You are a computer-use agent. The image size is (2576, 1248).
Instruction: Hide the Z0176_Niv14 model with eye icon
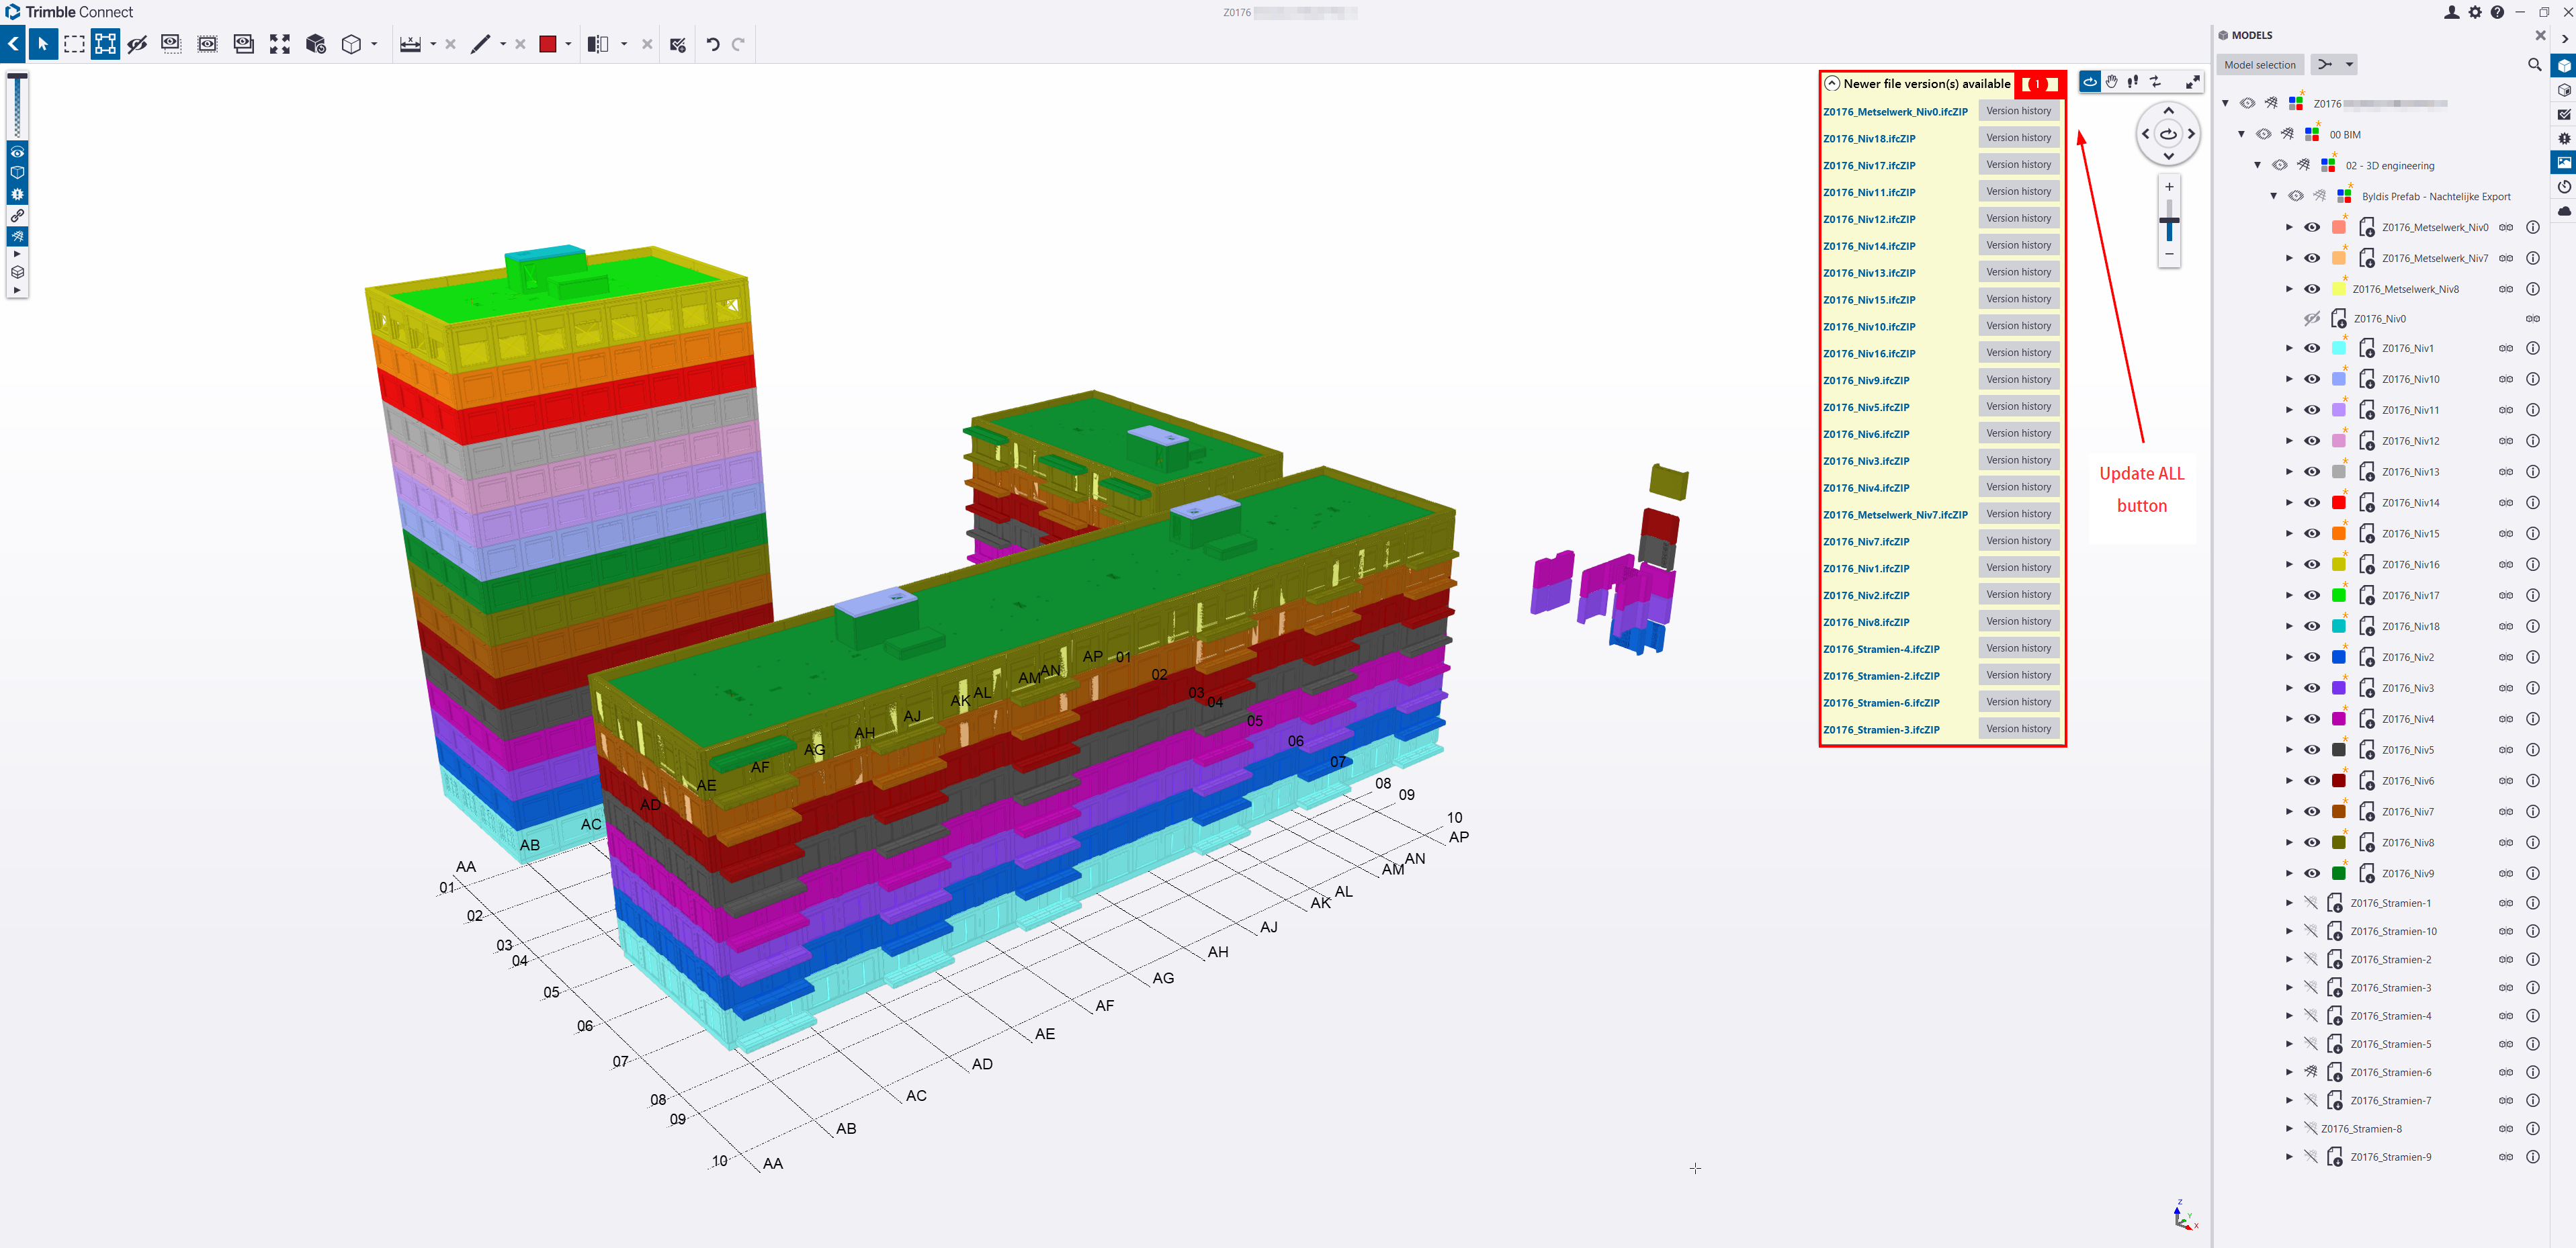tap(2312, 503)
